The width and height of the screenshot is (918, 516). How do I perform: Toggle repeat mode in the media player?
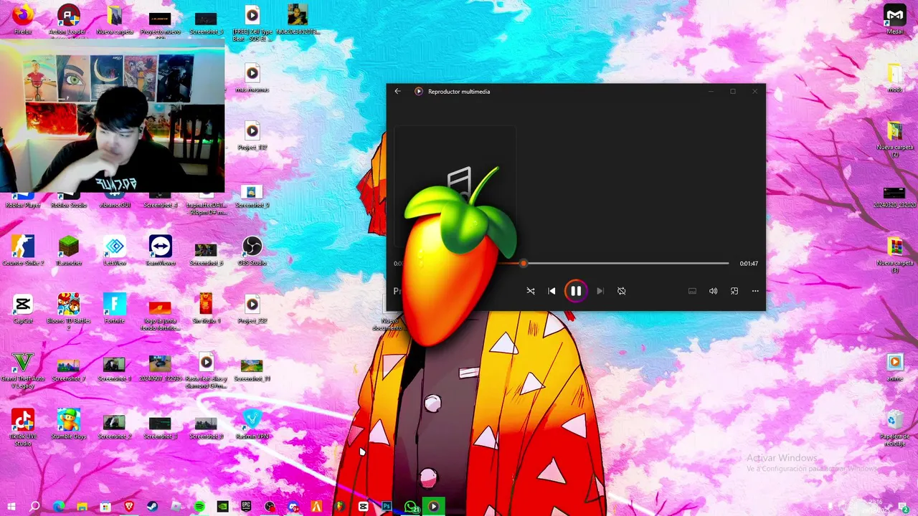tap(622, 291)
